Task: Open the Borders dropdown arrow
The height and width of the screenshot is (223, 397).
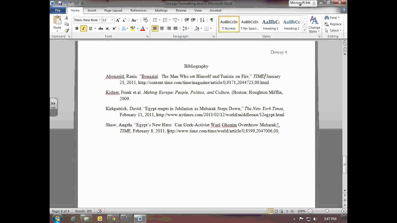Action: (210, 28)
